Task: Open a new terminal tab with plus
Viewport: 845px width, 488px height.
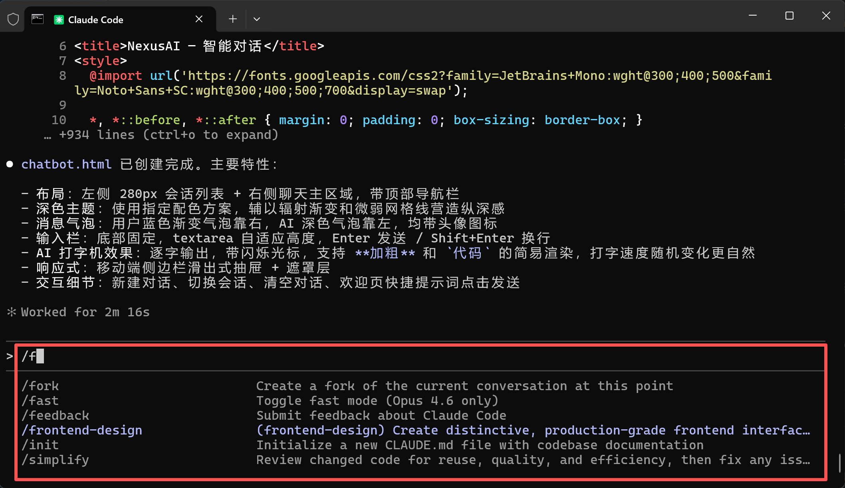Action: [x=233, y=19]
